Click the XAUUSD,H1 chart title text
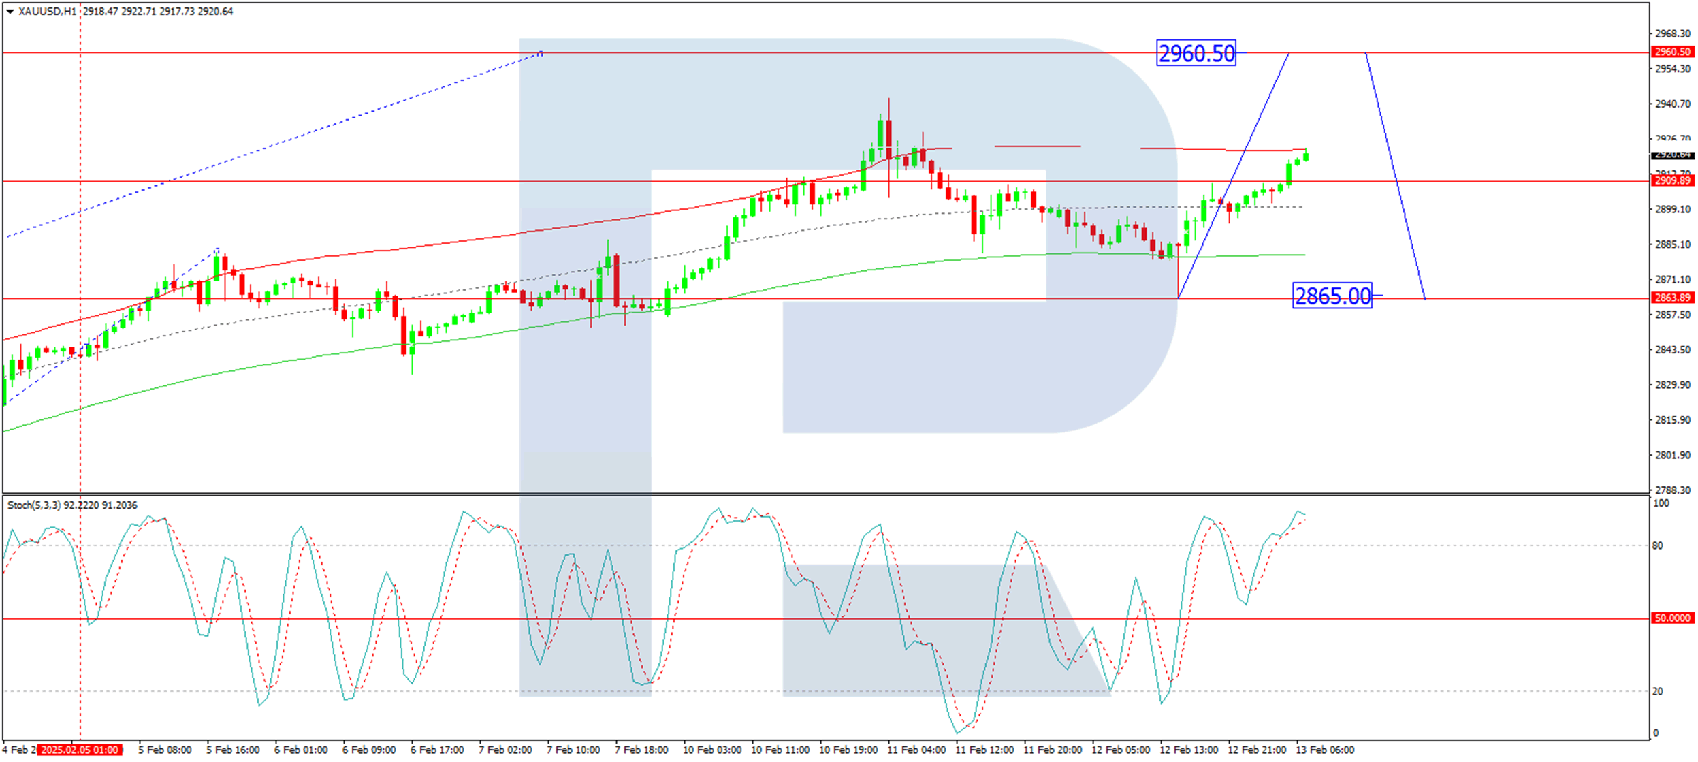The height and width of the screenshot is (762, 1698). 47,12
